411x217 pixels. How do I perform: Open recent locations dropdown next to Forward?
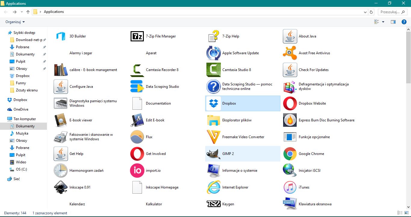coord(22,12)
